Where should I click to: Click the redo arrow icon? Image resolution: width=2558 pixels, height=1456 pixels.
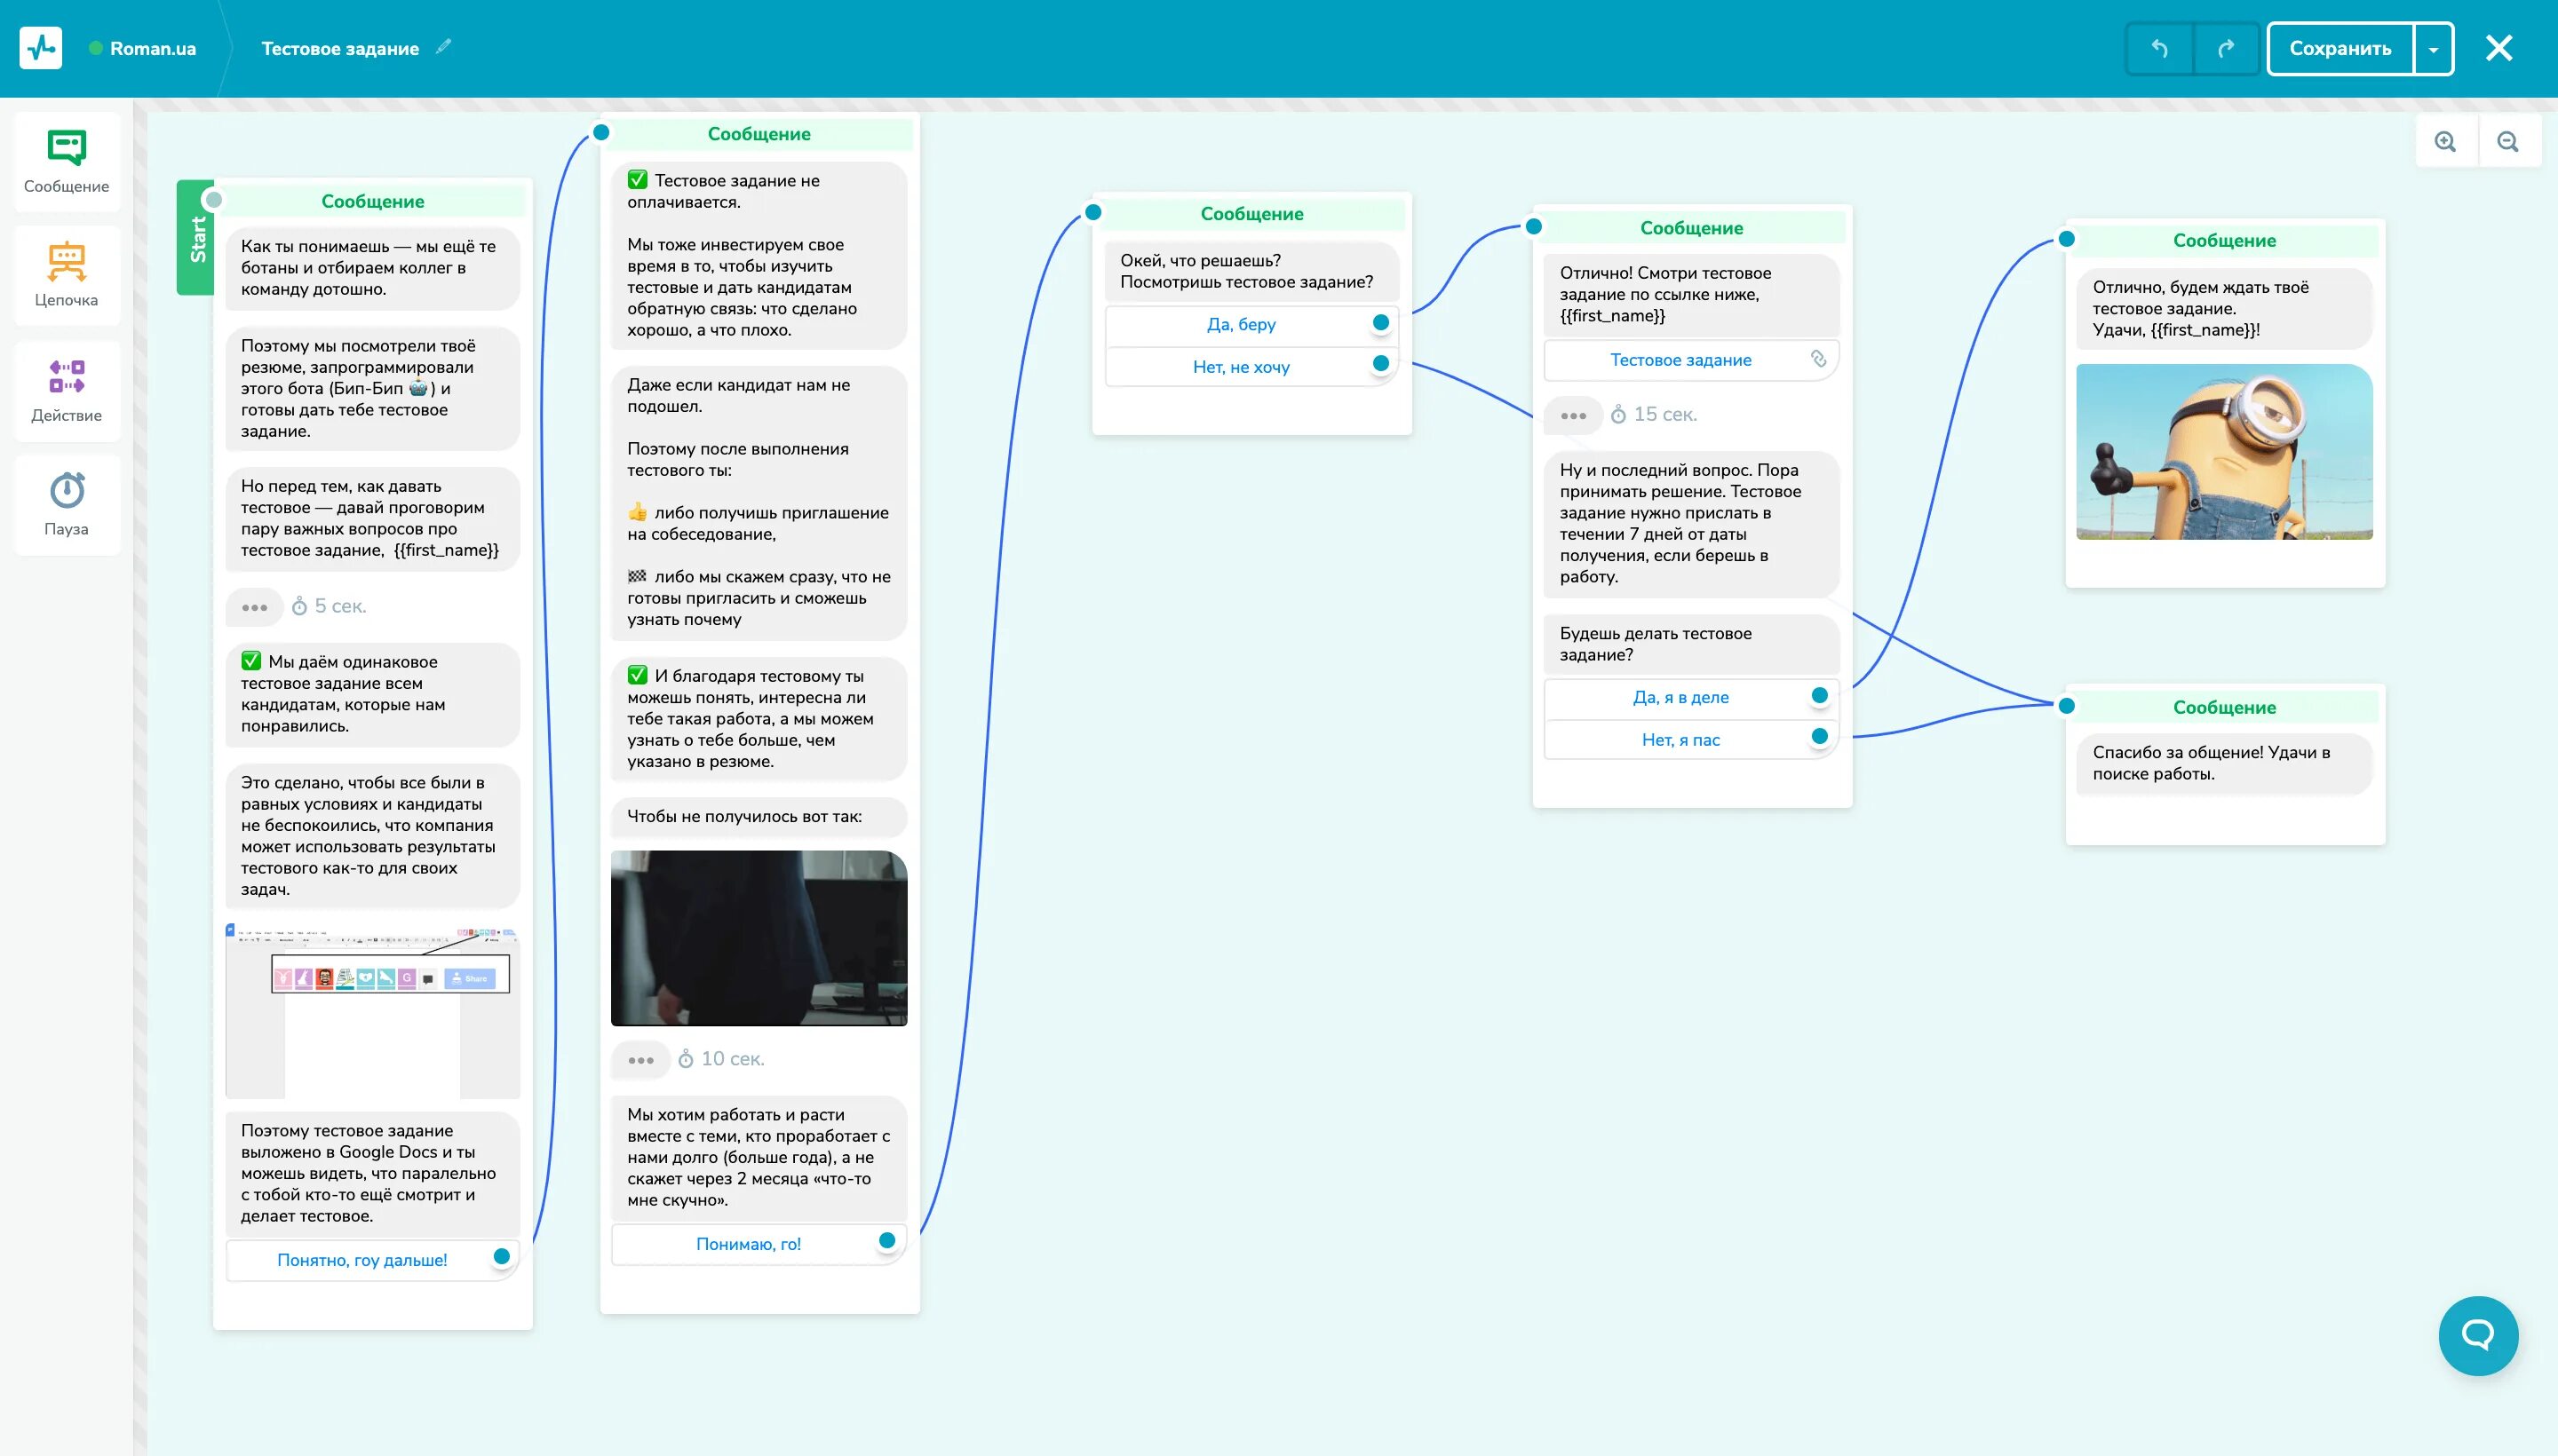point(2226,48)
